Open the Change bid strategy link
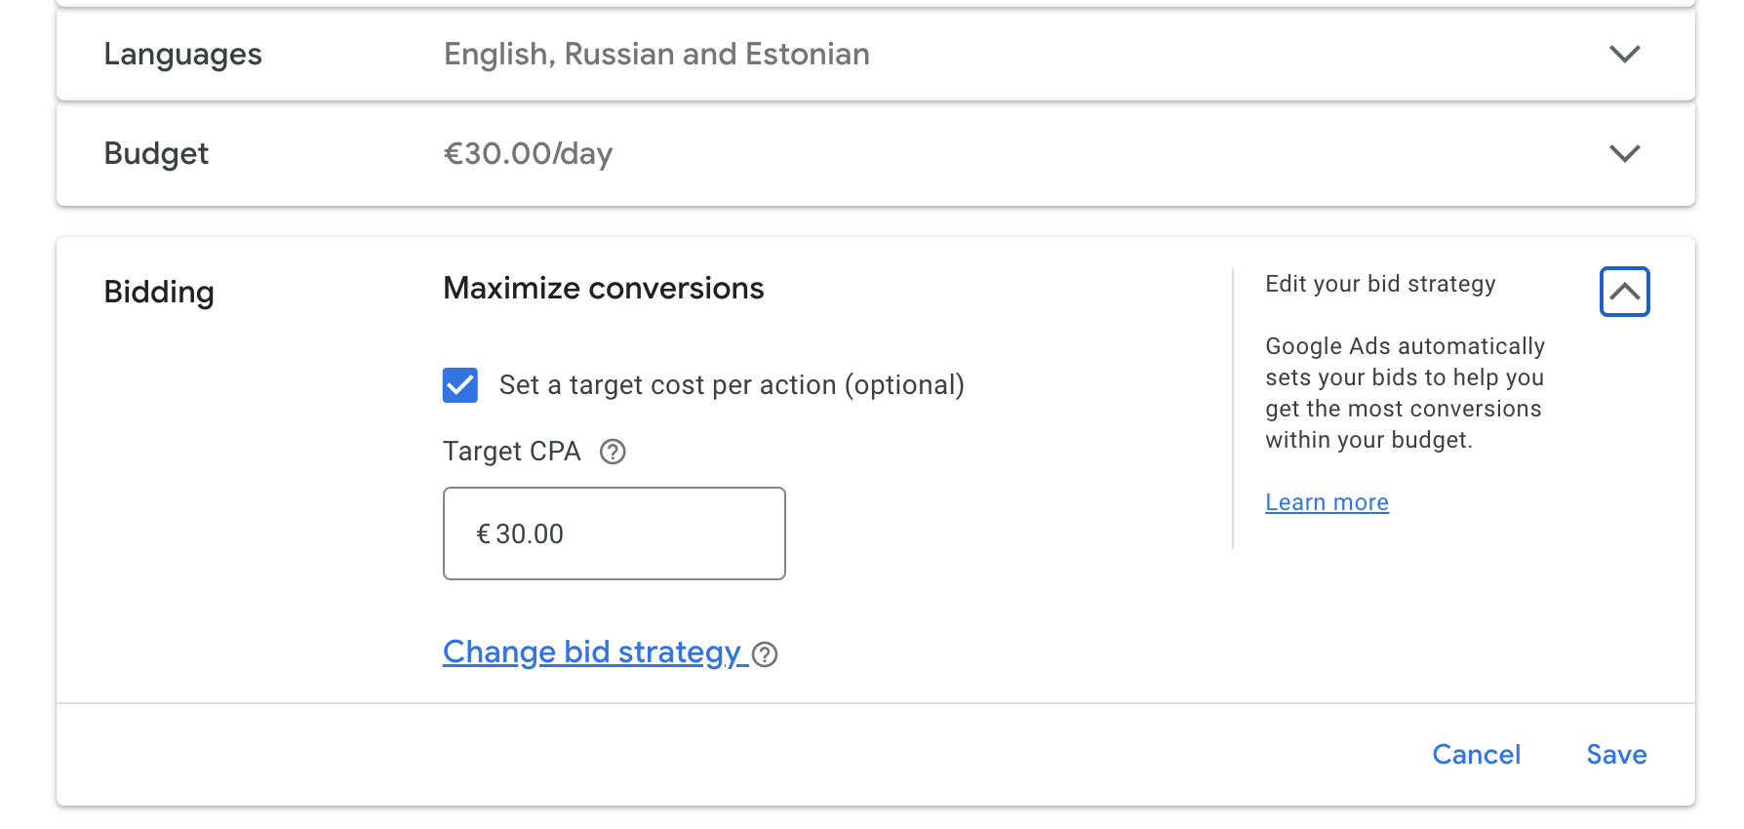This screenshot has width=1744, height=829. click(591, 651)
